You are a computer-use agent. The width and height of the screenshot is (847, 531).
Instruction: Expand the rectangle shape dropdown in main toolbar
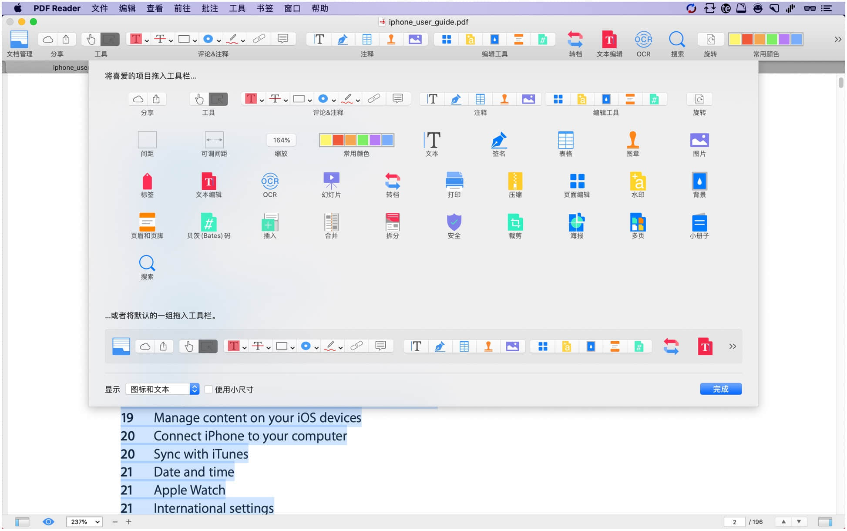click(x=195, y=40)
